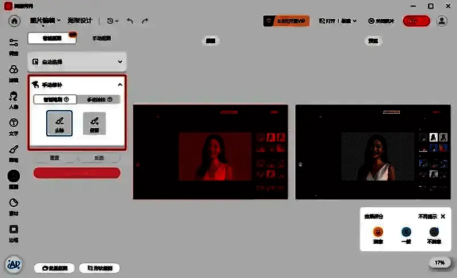Open the user account avatar icon

[x=442, y=21]
